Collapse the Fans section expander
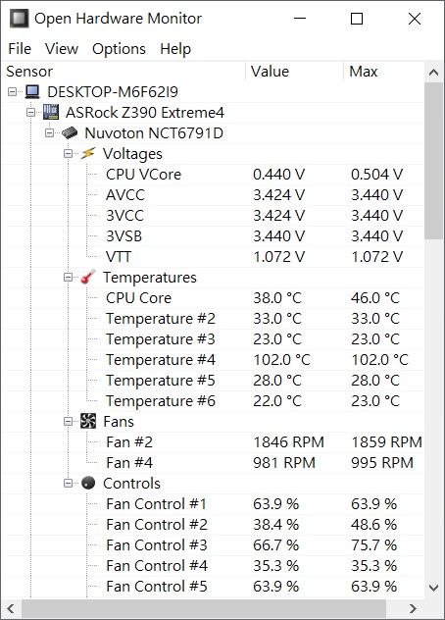This screenshot has height=620, width=445. tap(68, 422)
